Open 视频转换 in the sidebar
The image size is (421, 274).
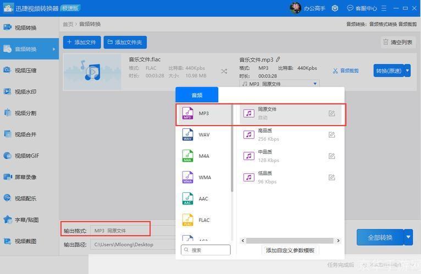point(29,27)
